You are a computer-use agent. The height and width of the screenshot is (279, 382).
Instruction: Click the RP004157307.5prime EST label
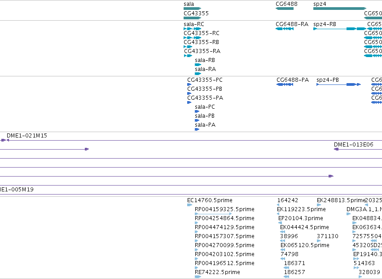[224, 236]
